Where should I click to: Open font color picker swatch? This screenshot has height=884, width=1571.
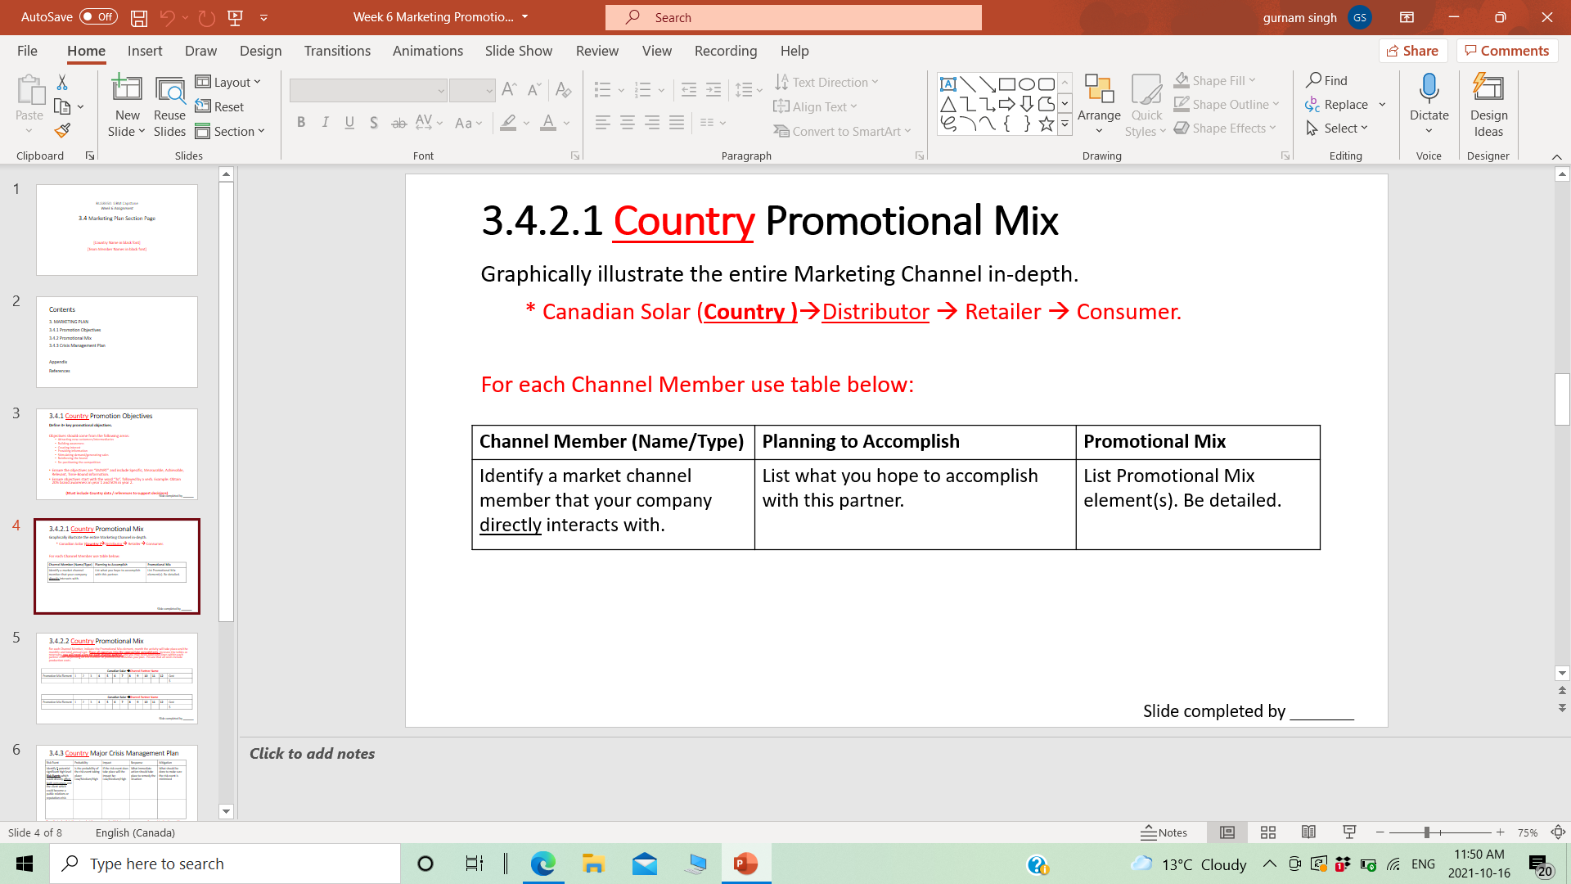pos(548,123)
